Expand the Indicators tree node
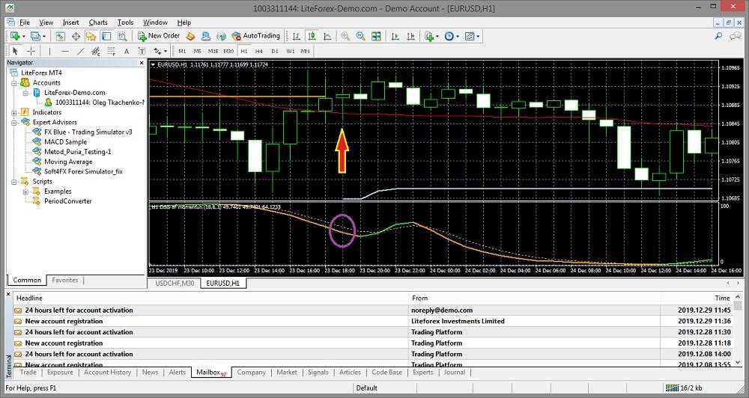Image resolution: width=749 pixels, height=398 pixels. pos(15,112)
